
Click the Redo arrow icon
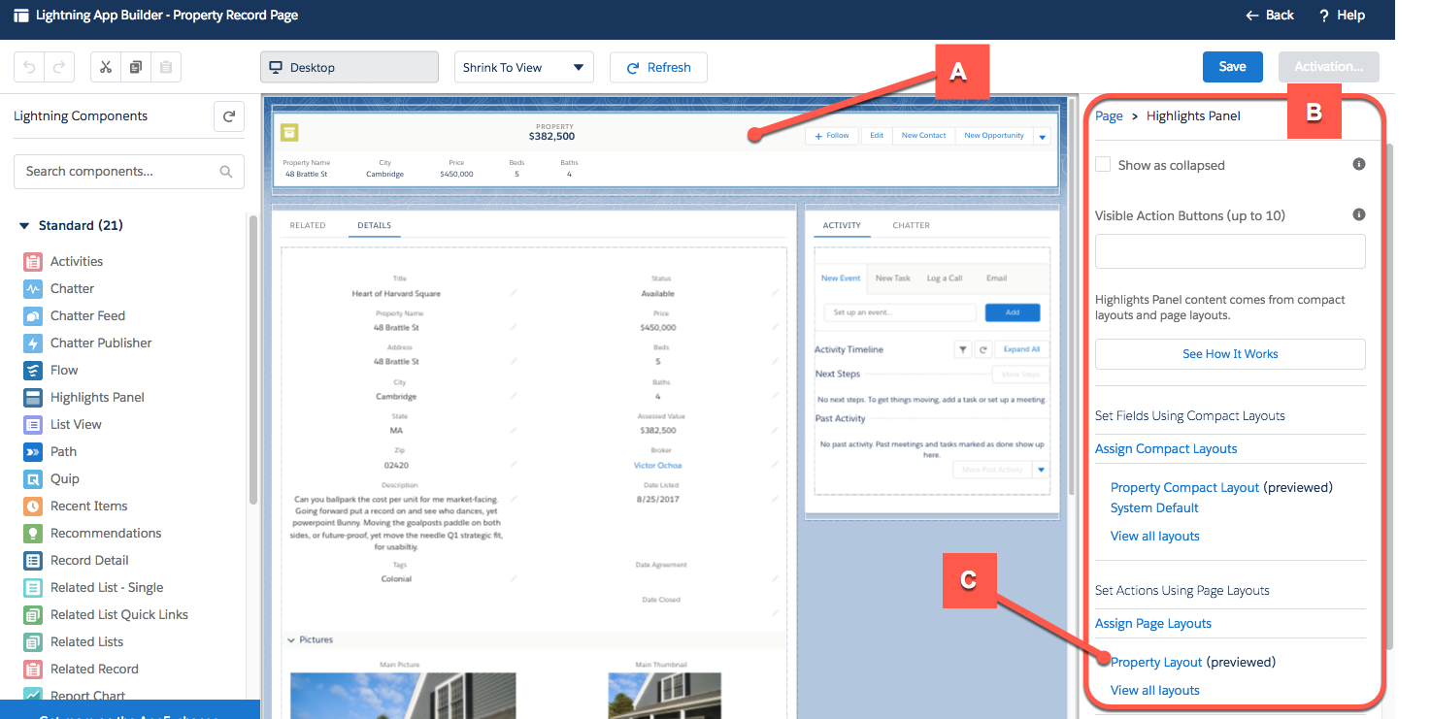tap(59, 67)
